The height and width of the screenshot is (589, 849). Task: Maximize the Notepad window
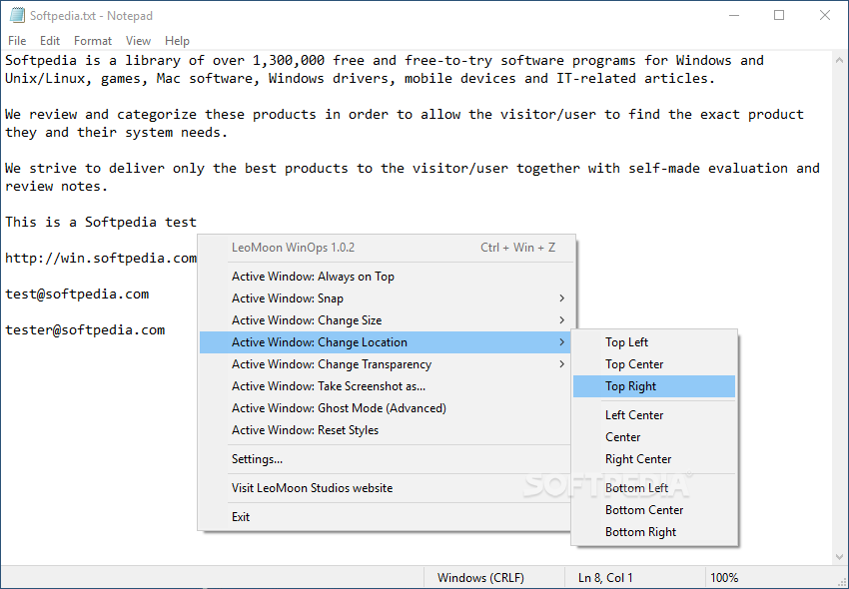point(779,15)
